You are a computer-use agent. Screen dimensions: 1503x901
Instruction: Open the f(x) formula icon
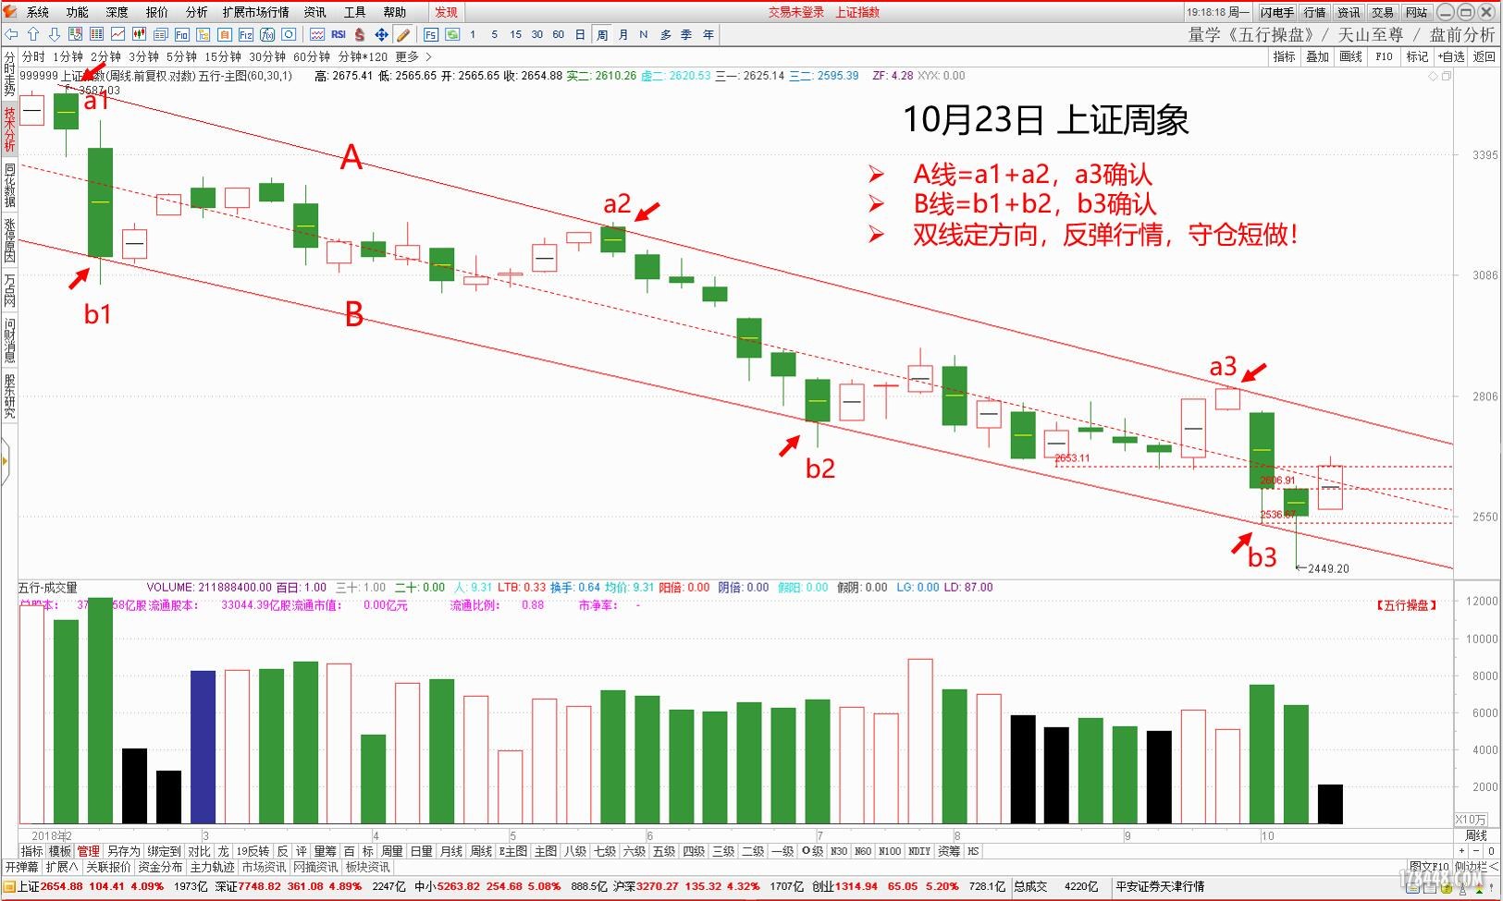coord(267,34)
